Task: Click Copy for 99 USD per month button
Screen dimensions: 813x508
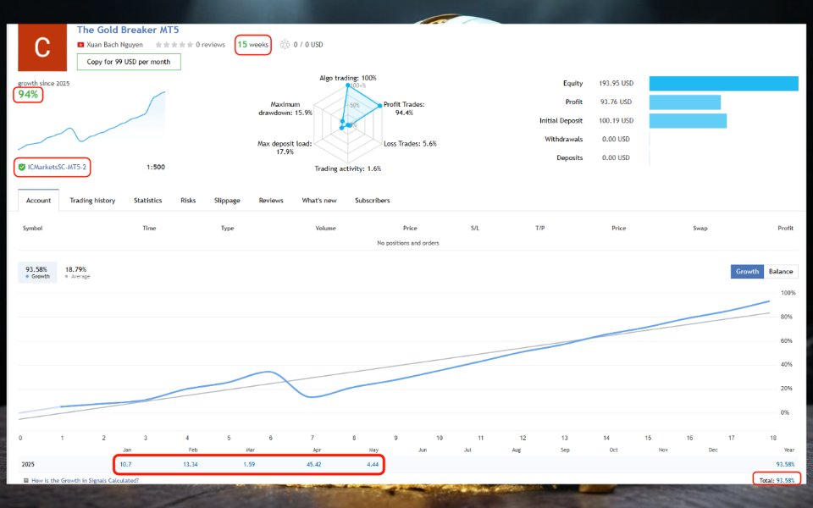Action: click(129, 62)
